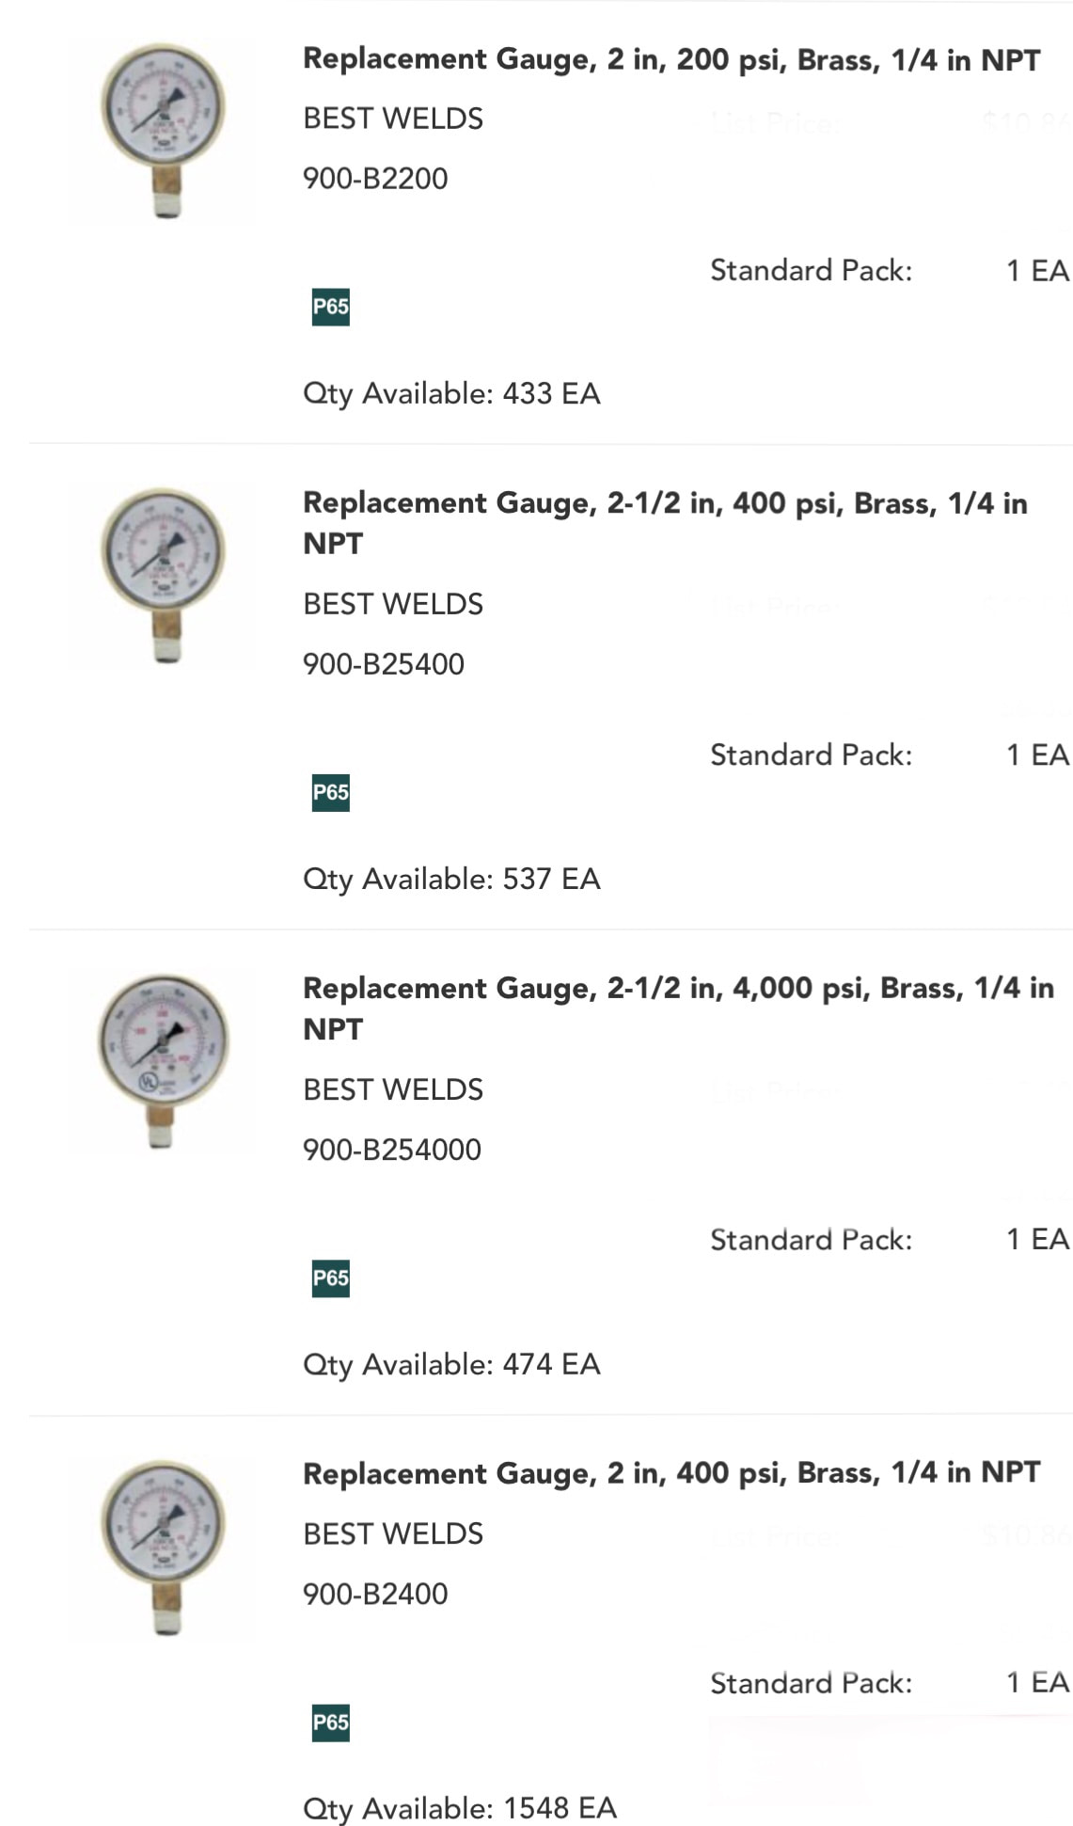Open Replacement Gauge 2-1/2 in, 4,000 psi title
This screenshot has height=1826, width=1073.
(x=679, y=1008)
